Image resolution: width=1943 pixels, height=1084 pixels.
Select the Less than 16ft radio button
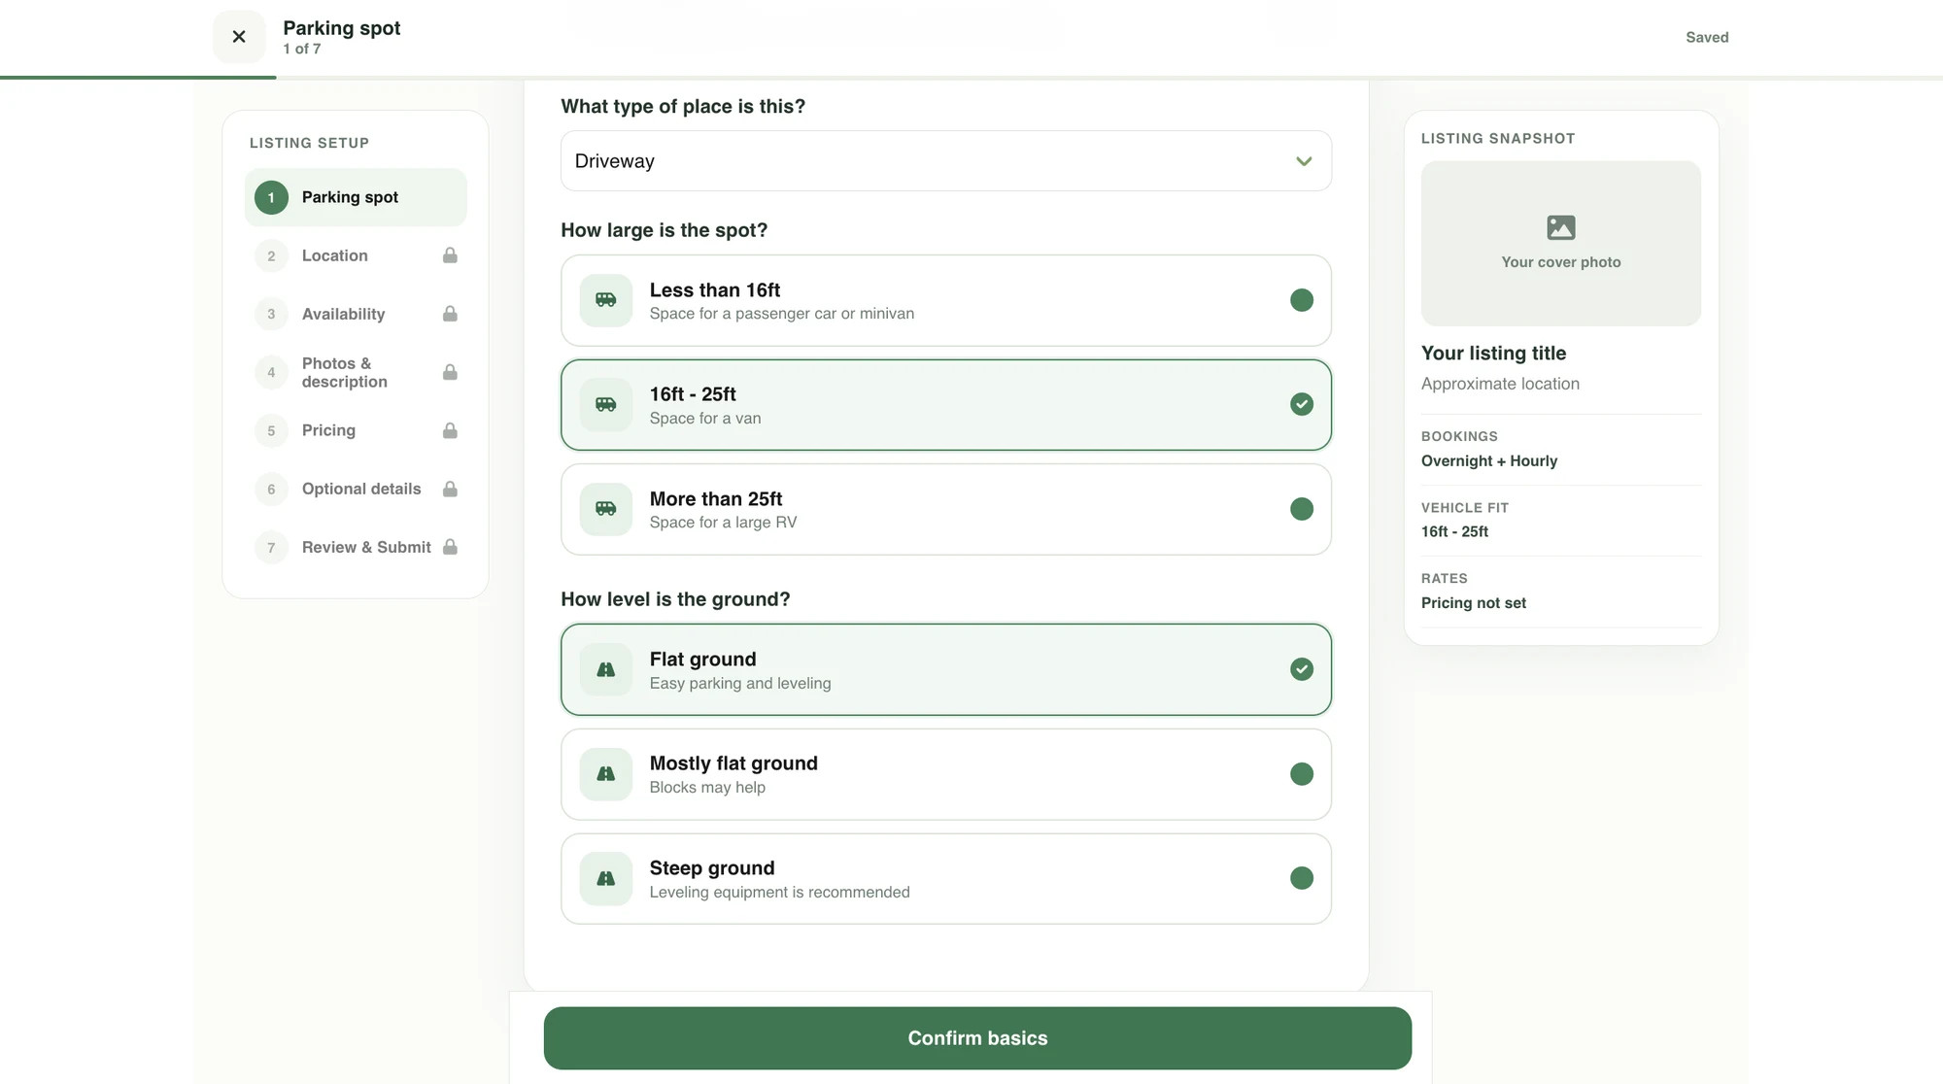click(1302, 300)
